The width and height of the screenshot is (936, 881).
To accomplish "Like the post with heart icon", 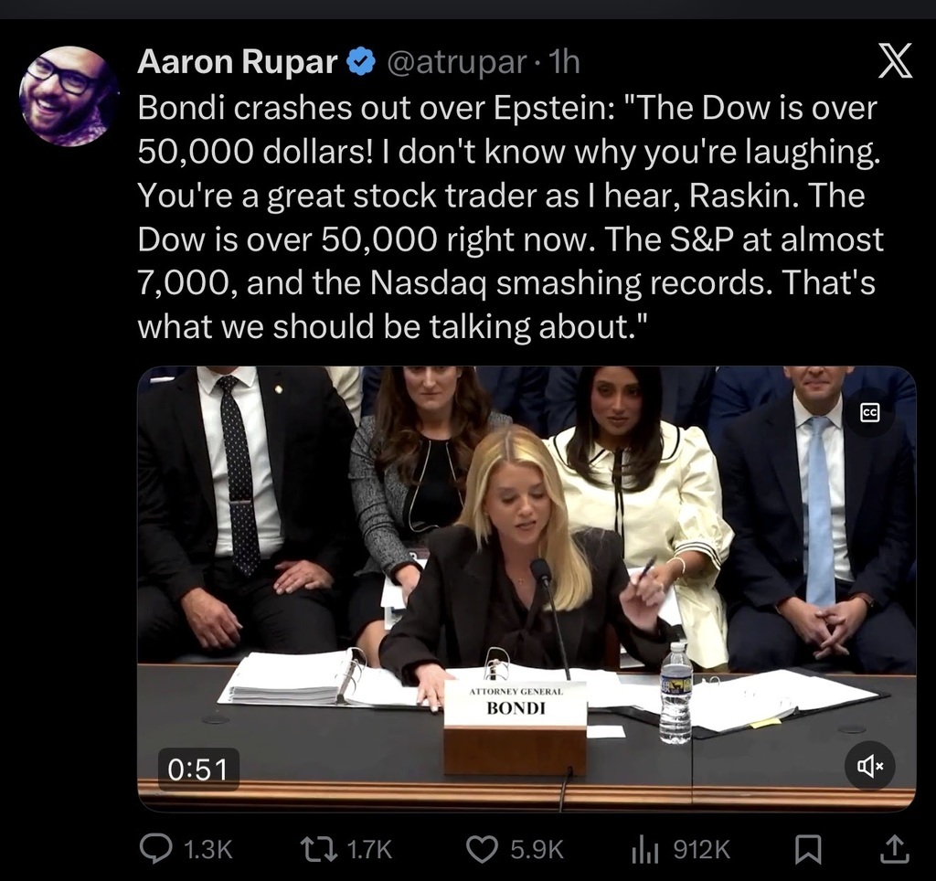I will coord(482,849).
